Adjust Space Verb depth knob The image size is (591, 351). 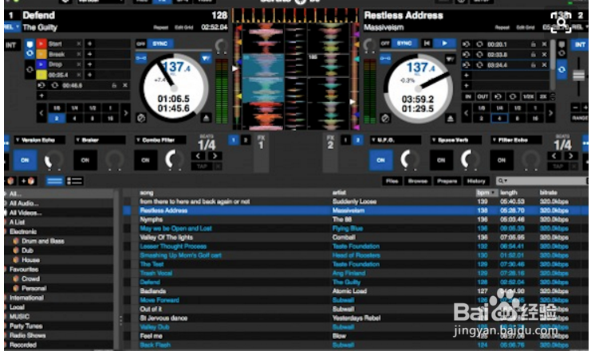[x=471, y=160]
